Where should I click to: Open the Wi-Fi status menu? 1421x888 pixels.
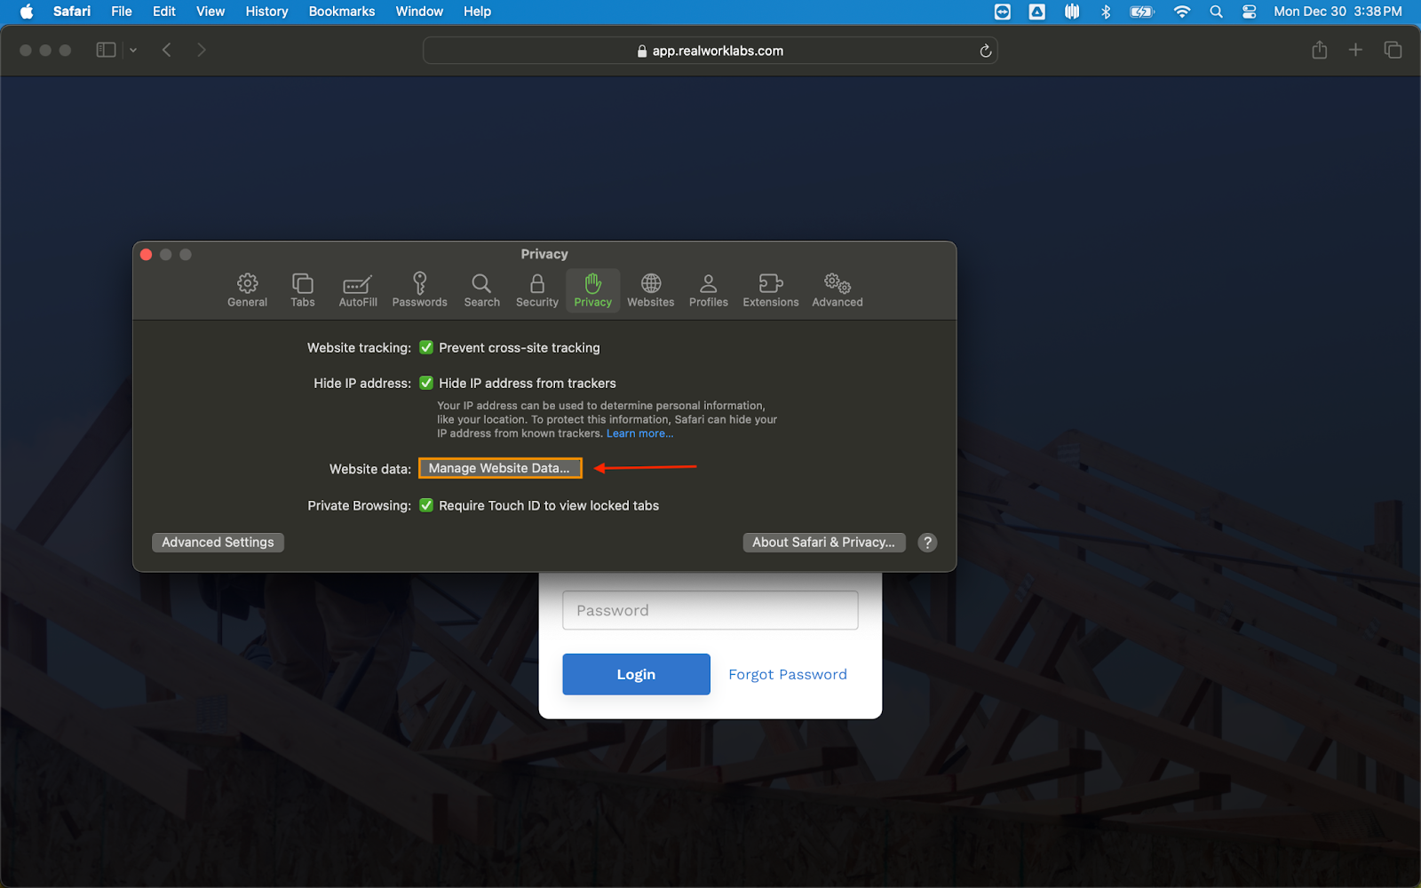click(x=1181, y=12)
